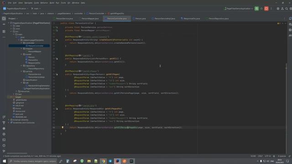Expand External Libraries node
The height and width of the screenshot is (164, 292).
pos(9,120)
